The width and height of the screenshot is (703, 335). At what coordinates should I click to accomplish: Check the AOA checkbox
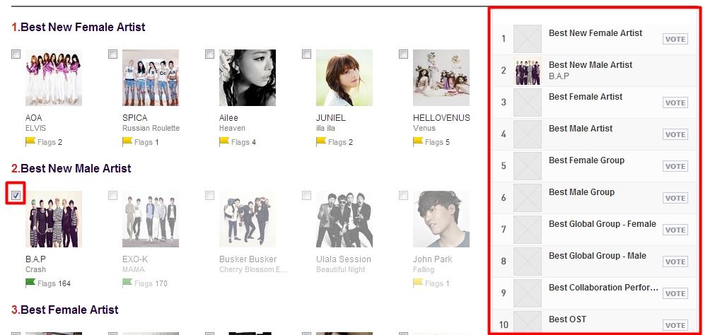[x=16, y=54]
